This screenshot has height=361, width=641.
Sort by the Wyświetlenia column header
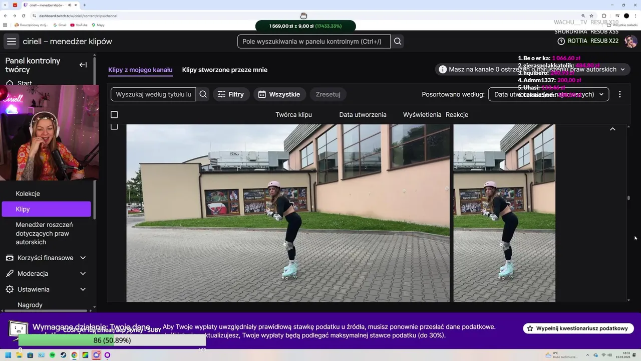coord(422,115)
